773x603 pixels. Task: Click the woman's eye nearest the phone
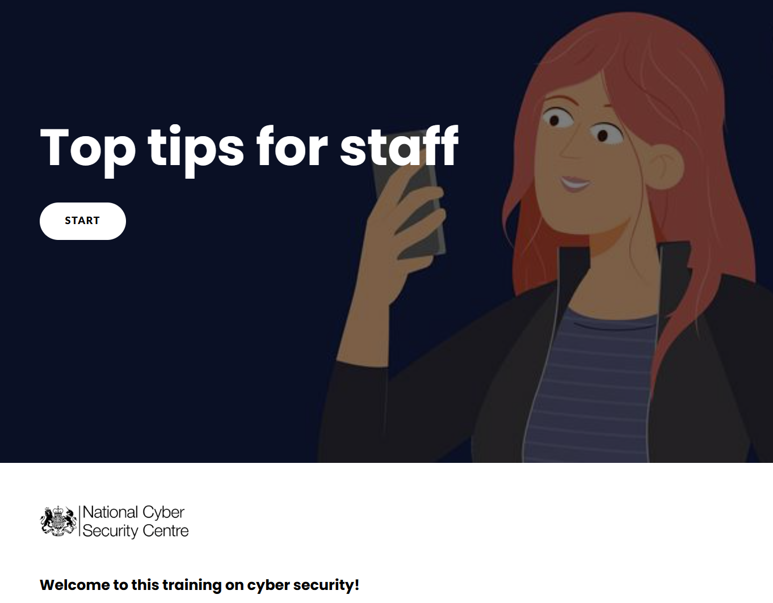coord(554,119)
